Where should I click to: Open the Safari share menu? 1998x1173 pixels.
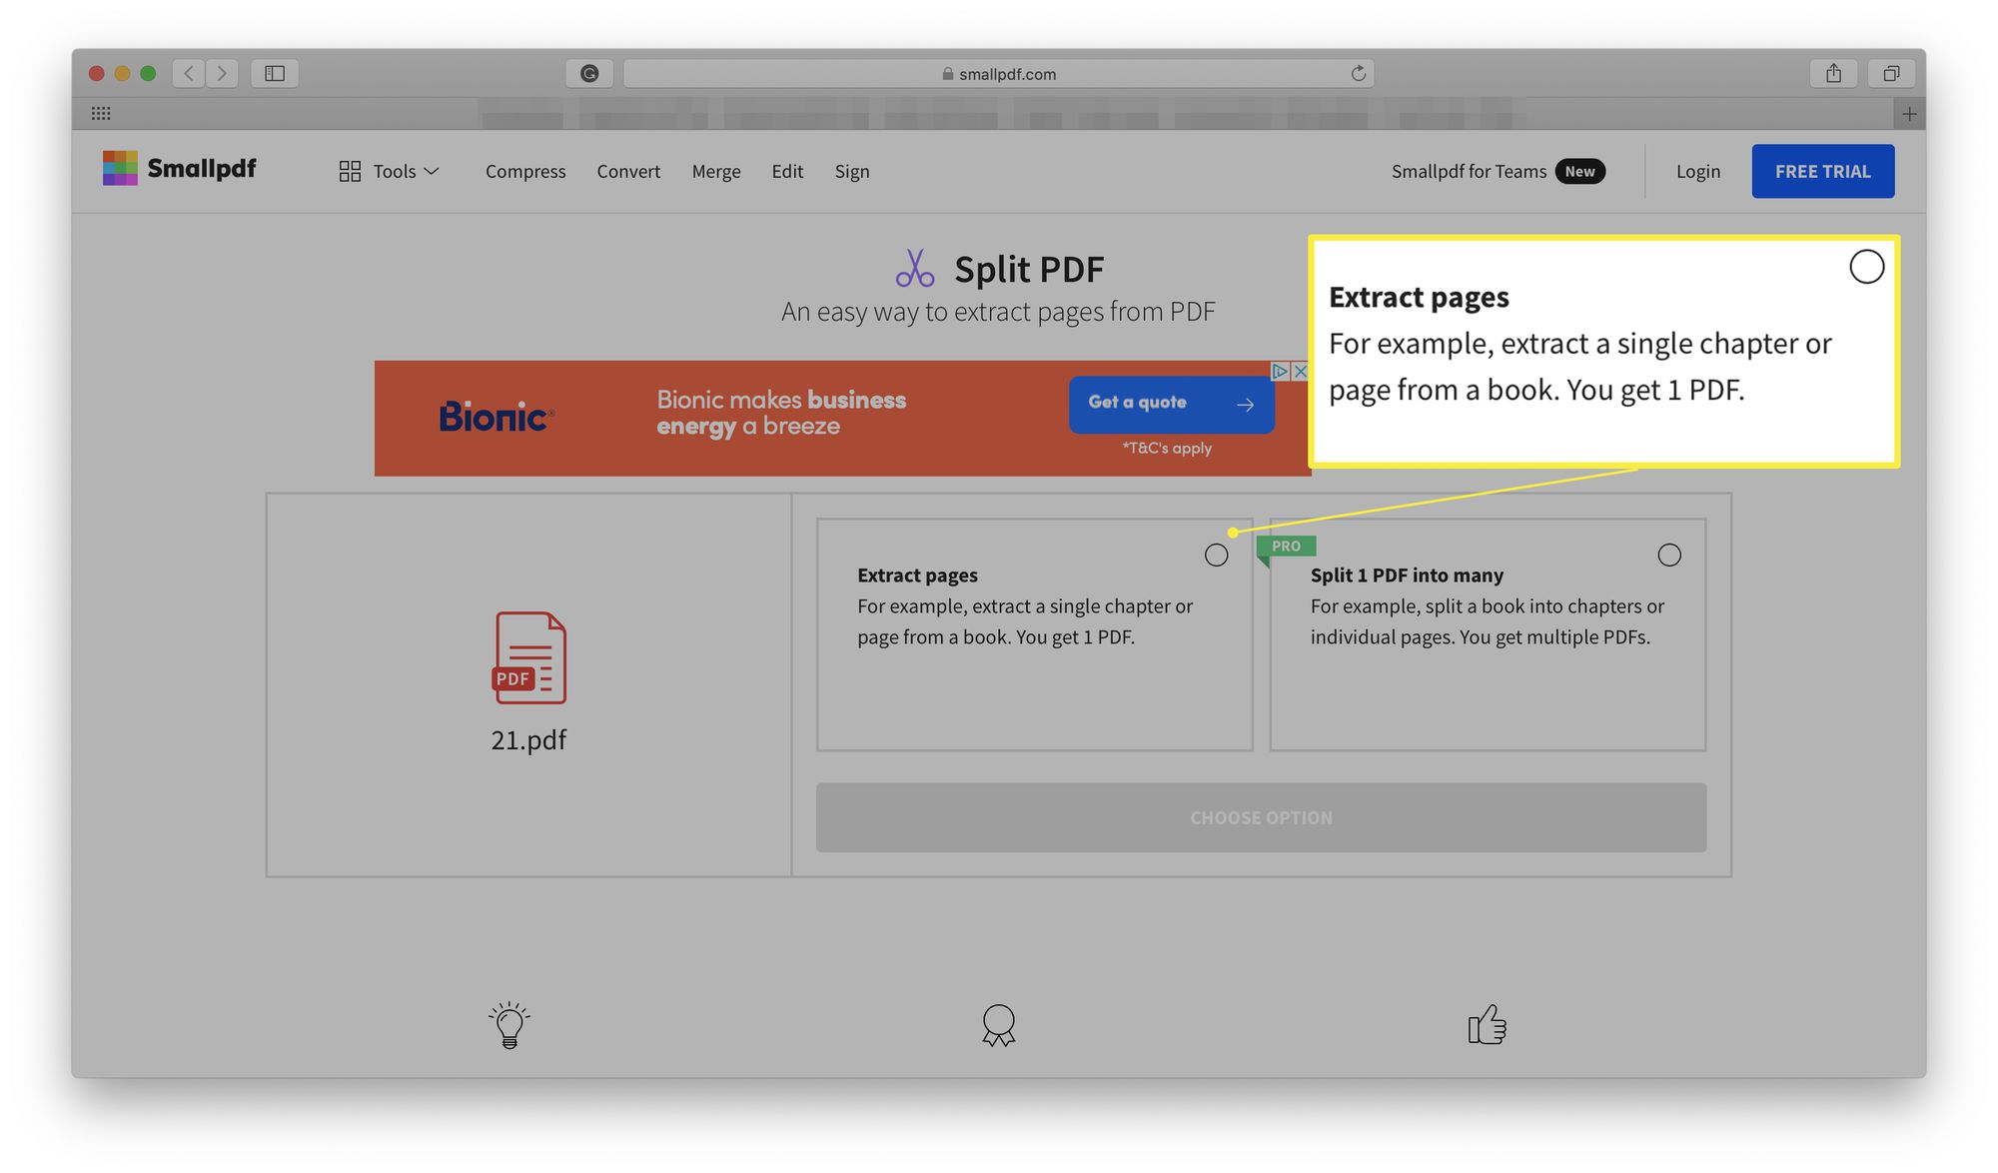1833,73
